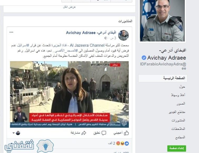Click the green إنشاء صفحة button
The height and width of the screenshot is (153, 199).
pyautogui.click(x=177, y=148)
